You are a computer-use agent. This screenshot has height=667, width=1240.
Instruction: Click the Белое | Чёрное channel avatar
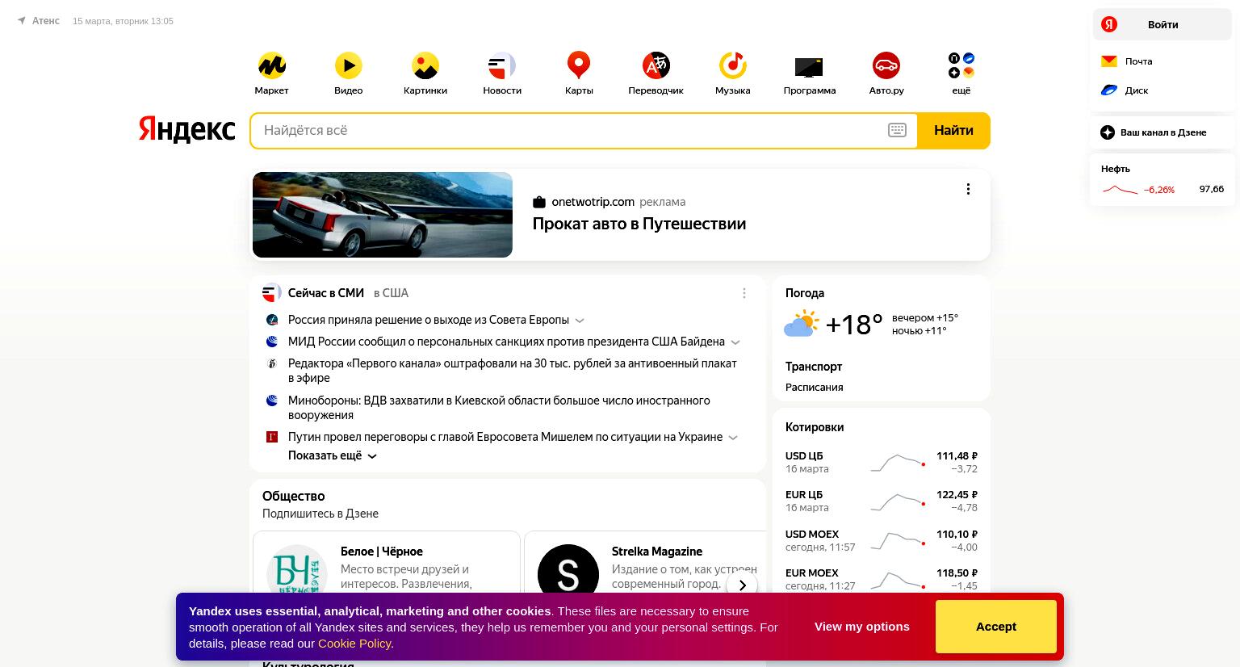click(x=297, y=571)
